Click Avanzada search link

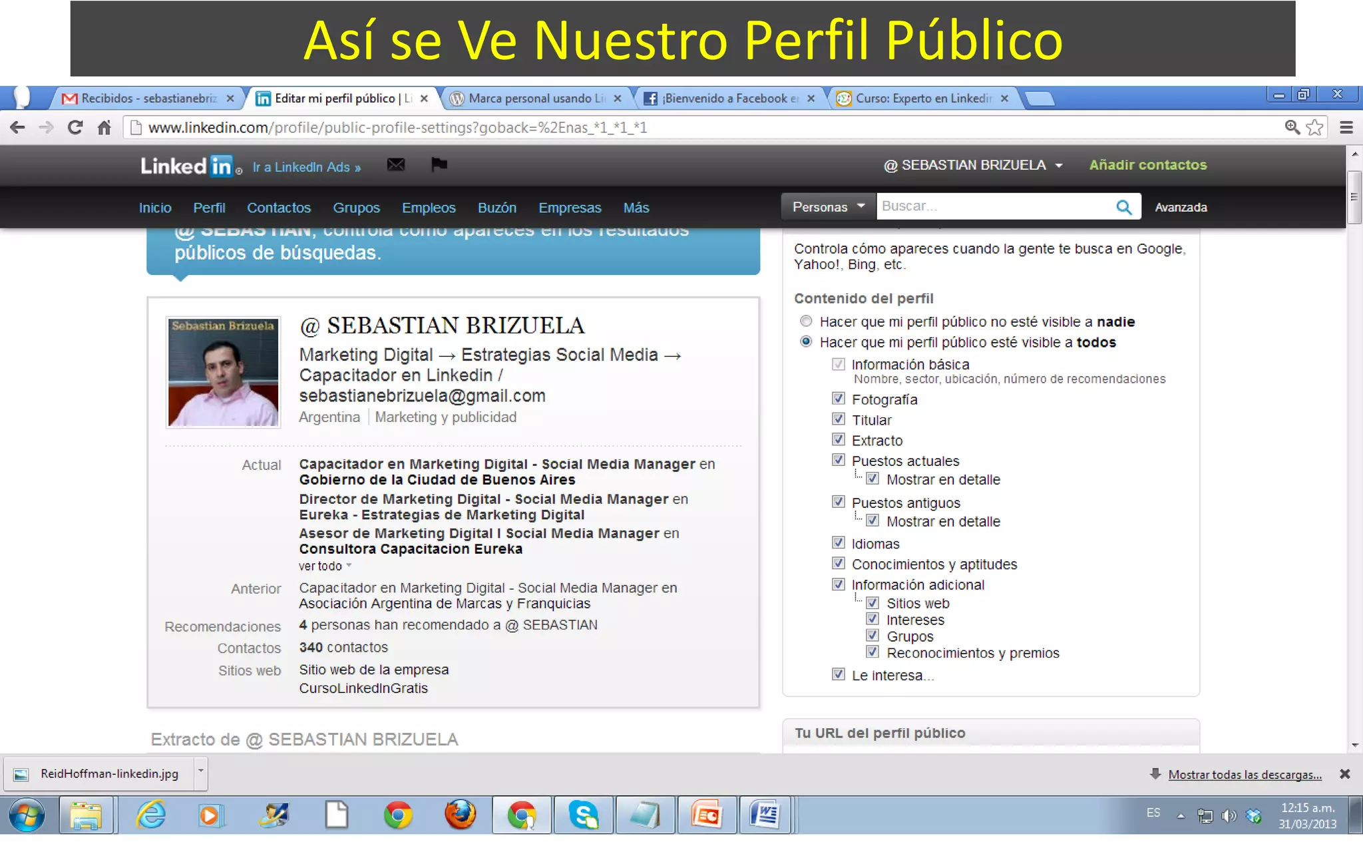(x=1181, y=207)
